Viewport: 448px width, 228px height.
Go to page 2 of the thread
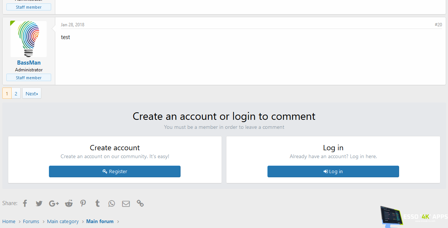click(16, 93)
